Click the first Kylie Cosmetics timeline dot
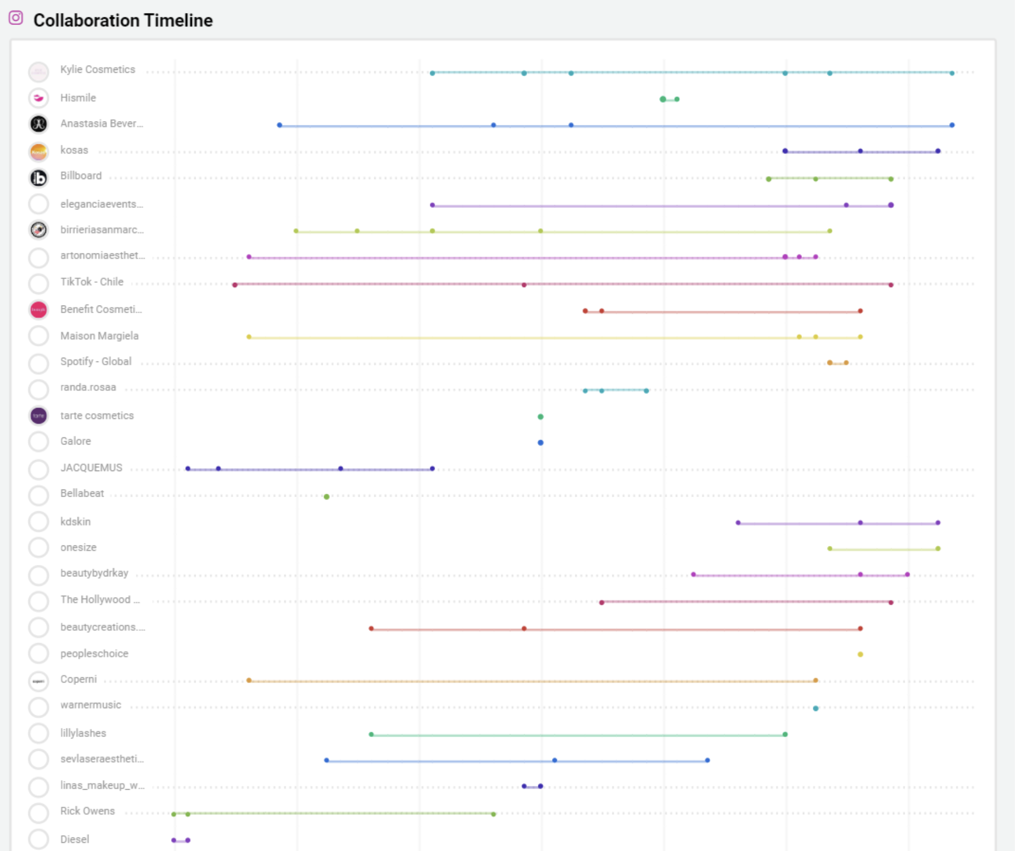The image size is (1016, 851). (x=432, y=73)
